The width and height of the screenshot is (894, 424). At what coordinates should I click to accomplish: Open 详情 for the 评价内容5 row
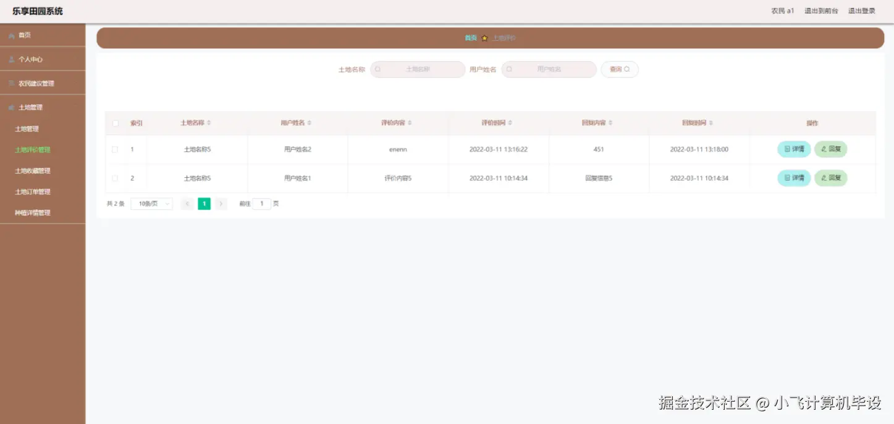click(x=794, y=178)
